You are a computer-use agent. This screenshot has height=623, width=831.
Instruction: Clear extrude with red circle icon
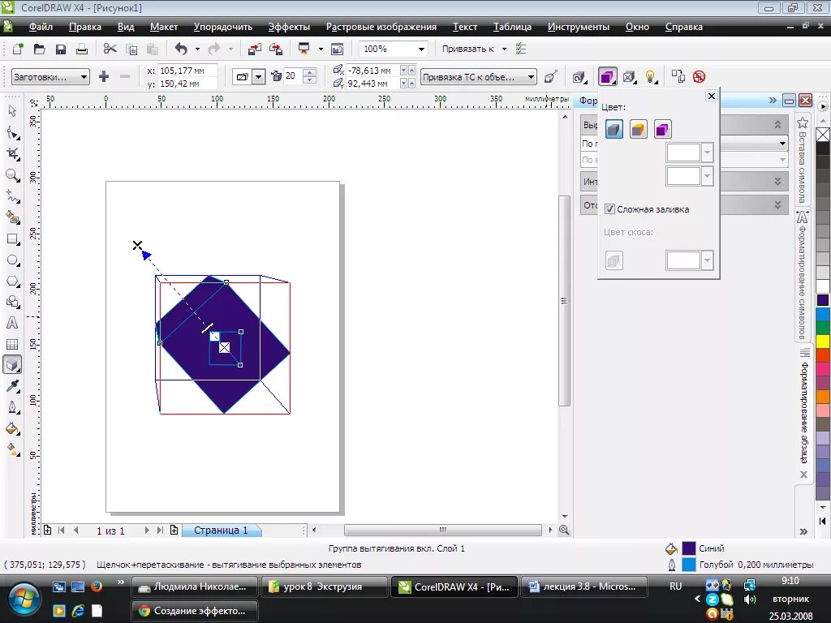(699, 77)
